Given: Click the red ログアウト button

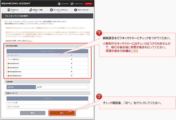Looking at the screenshot, I should [x=89, y=4].
